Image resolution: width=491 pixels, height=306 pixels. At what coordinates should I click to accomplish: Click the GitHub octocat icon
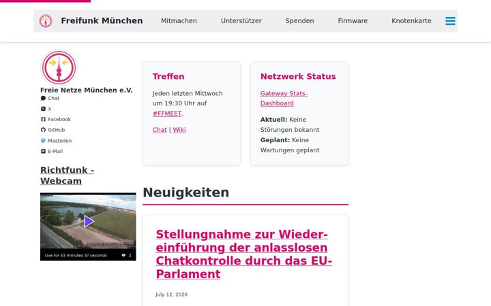[43, 130]
